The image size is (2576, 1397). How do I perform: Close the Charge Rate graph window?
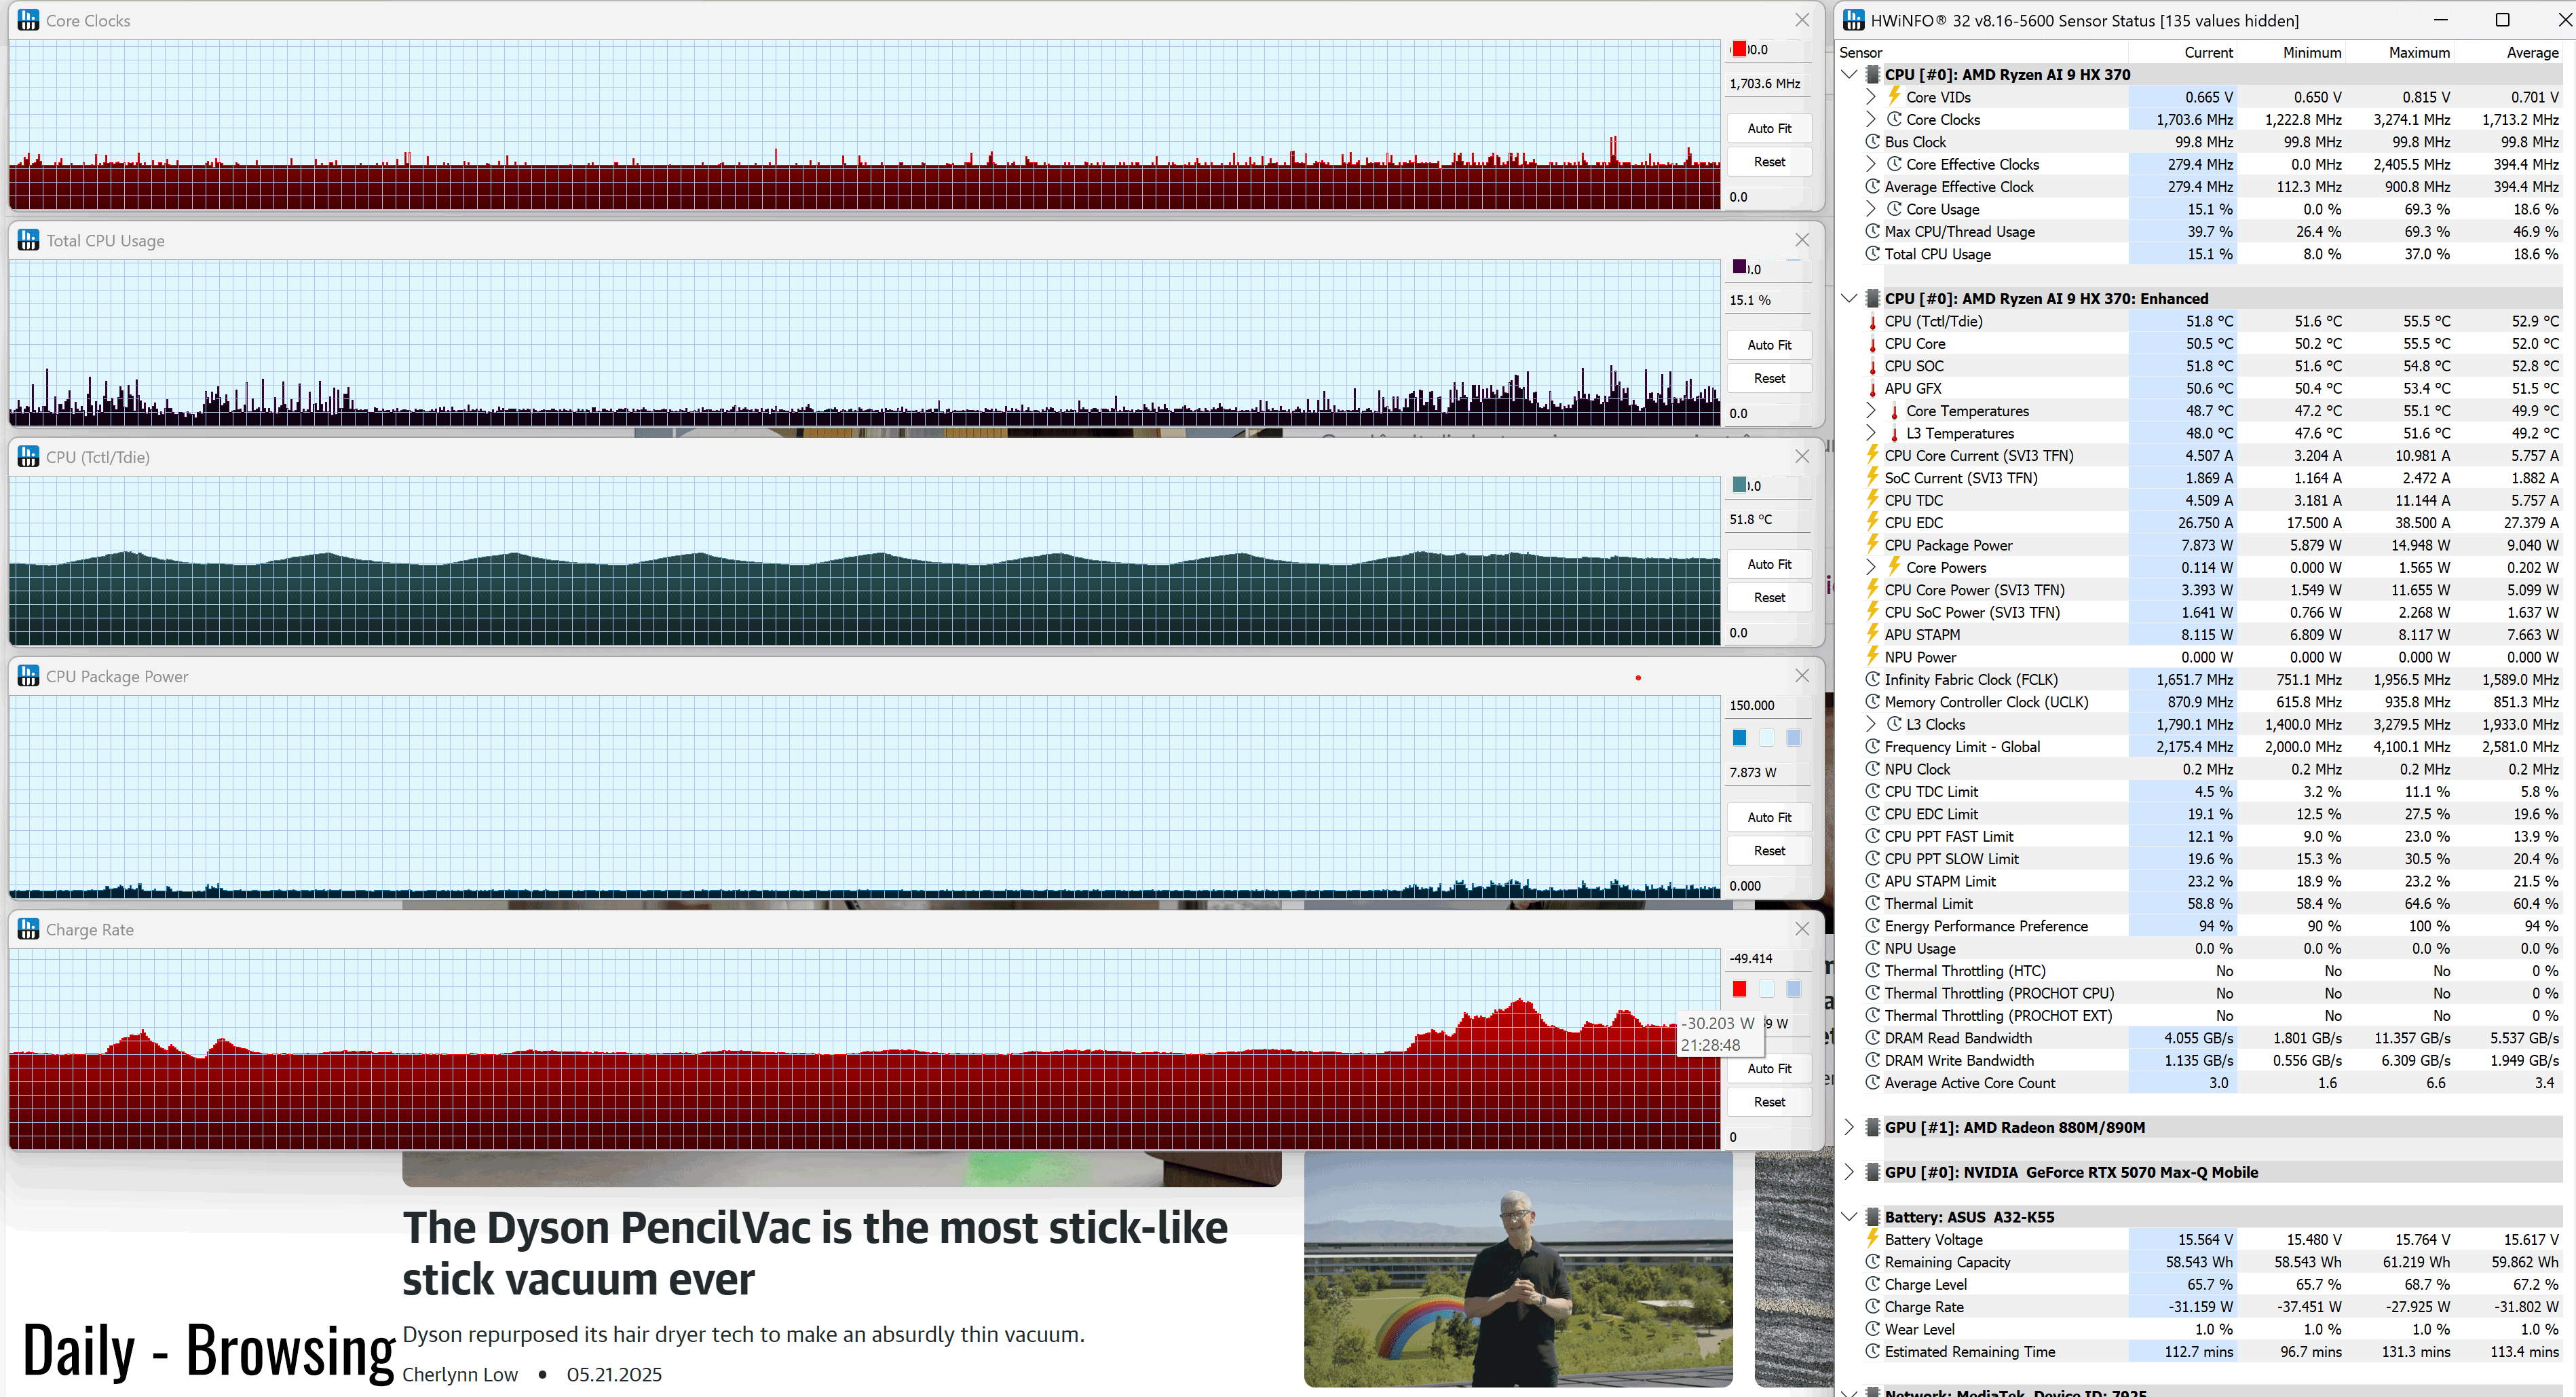pyautogui.click(x=1802, y=929)
